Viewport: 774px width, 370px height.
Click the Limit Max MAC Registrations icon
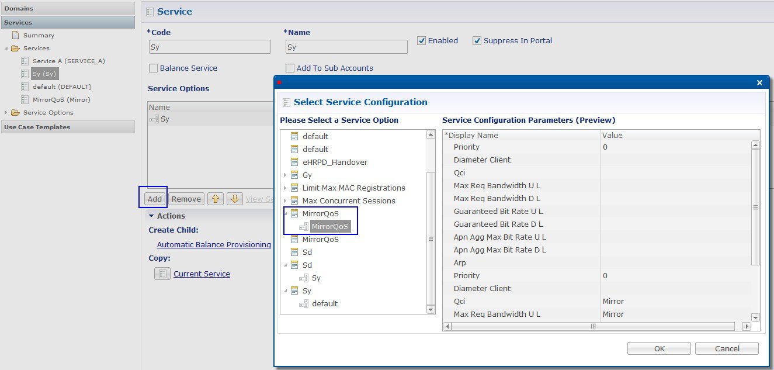pos(294,188)
